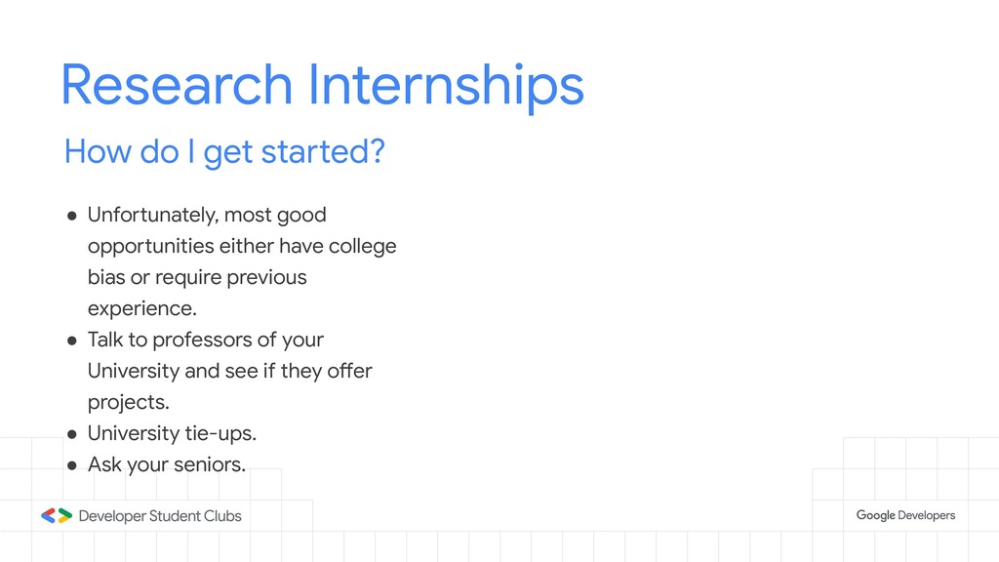Click the word Research in title
The height and width of the screenshot is (562, 999).
pyautogui.click(x=177, y=84)
